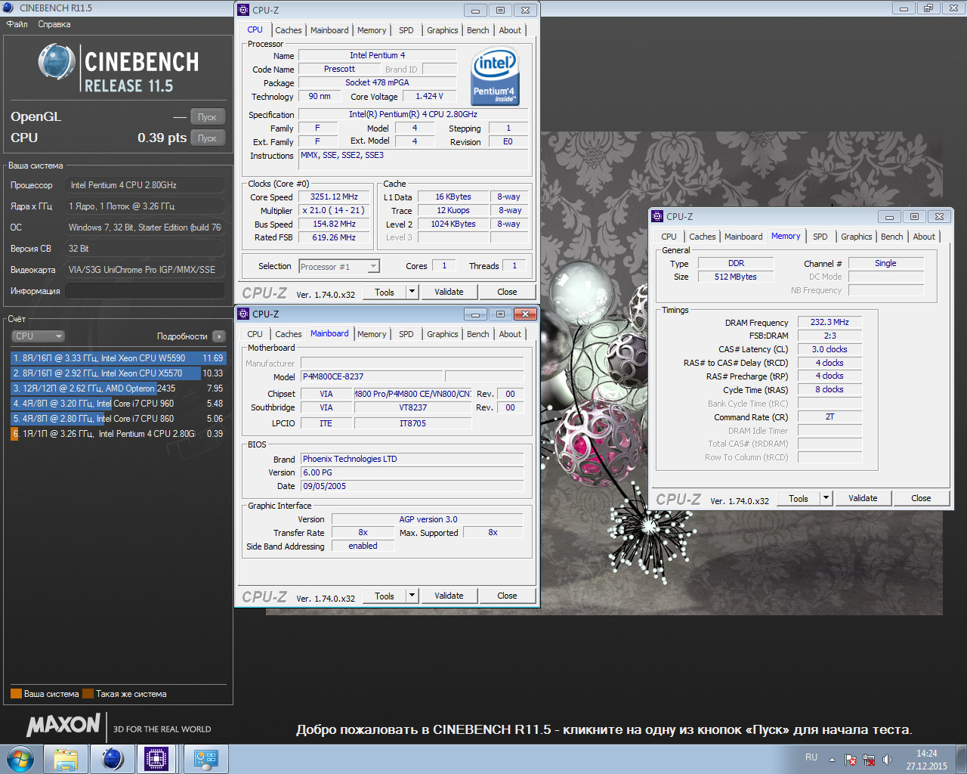Open the CPU ranking category dropdown
The image size is (967, 774).
[38, 336]
